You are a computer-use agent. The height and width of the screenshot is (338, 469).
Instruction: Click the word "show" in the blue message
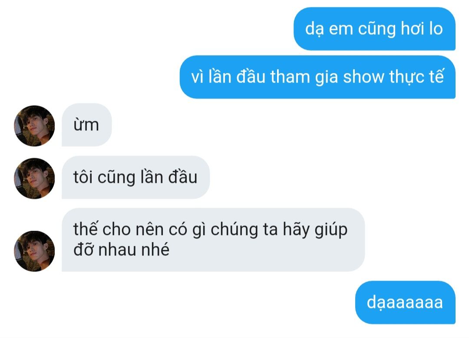(363, 77)
